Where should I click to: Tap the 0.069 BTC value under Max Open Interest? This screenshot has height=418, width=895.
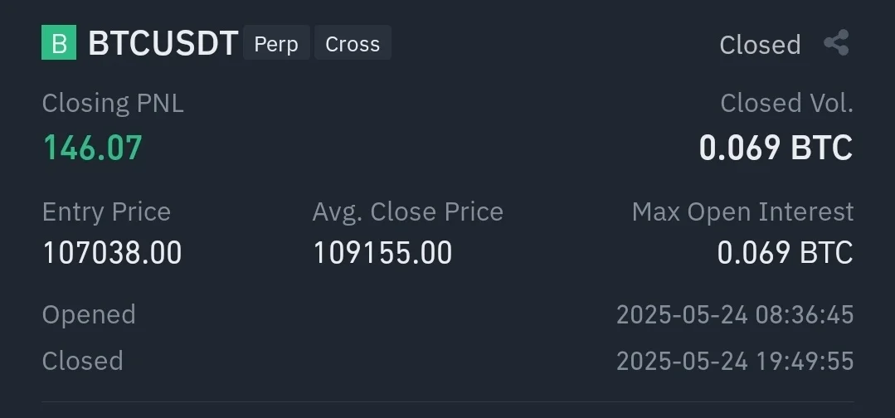pyautogui.click(x=785, y=253)
